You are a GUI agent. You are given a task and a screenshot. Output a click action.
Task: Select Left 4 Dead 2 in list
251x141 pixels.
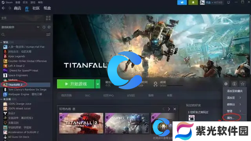16,66
